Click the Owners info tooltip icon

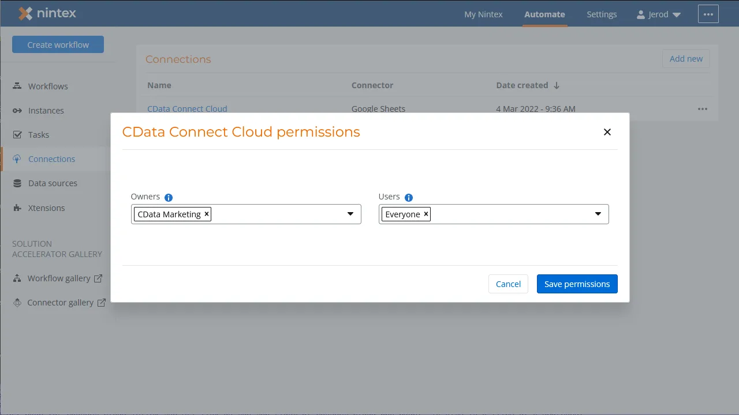coord(168,197)
